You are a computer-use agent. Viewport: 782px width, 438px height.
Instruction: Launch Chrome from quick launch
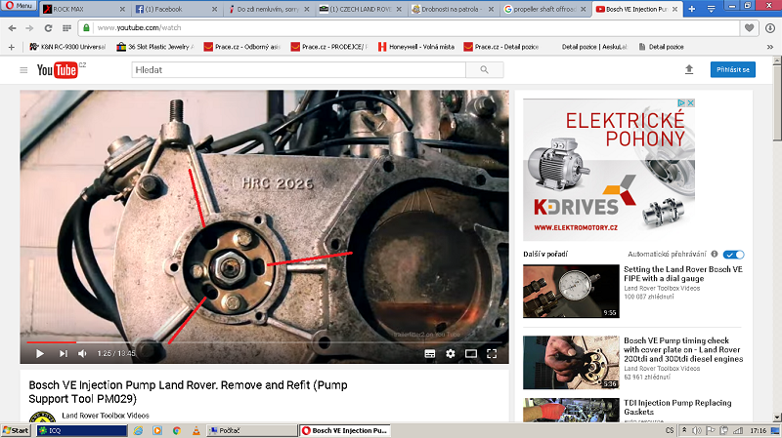pyautogui.click(x=177, y=430)
